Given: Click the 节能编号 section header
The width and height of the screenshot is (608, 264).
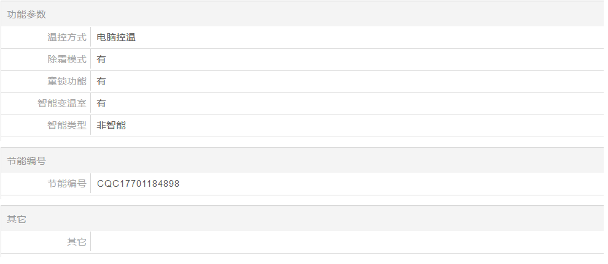Looking at the screenshot, I should point(26,161).
